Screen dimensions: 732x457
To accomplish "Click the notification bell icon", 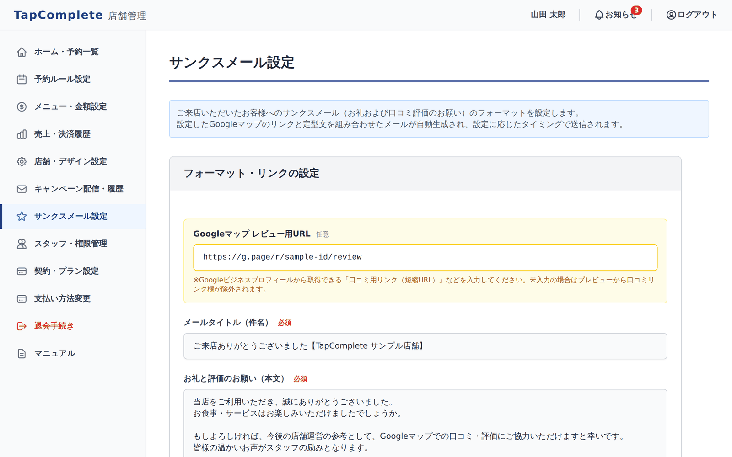I will (x=599, y=15).
